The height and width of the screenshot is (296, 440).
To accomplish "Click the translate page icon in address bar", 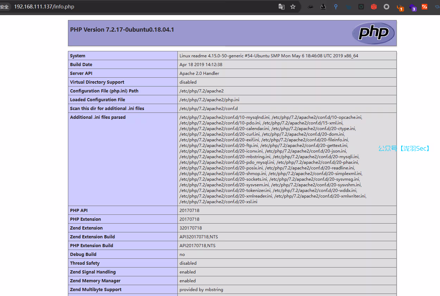I will click(x=281, y=7).
